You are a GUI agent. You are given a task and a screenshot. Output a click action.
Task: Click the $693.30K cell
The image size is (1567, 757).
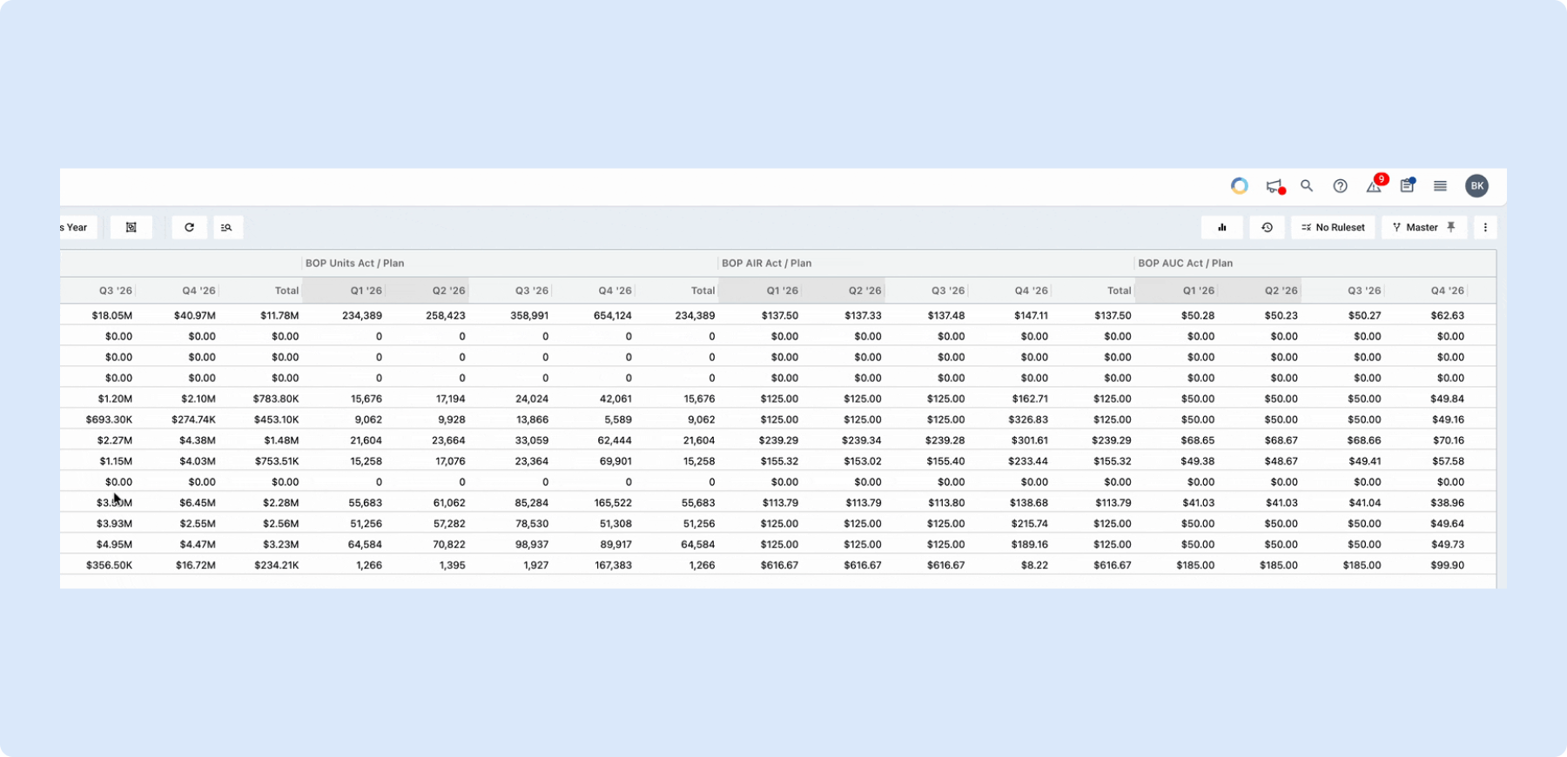(109, 419)
